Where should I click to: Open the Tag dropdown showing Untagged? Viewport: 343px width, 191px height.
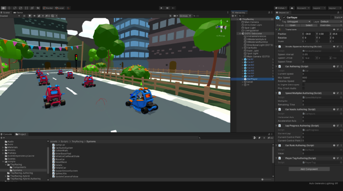click(299, 21)
